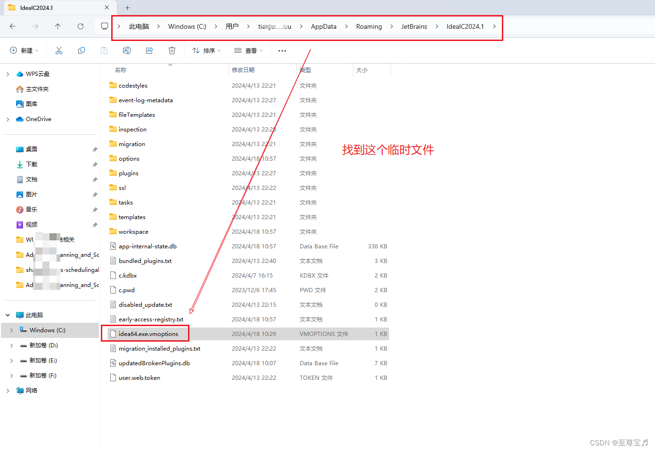This screenshot has height=451, width=655.
Task: Click the 此电脑 breadcrumb
Action: pos(139,26)
